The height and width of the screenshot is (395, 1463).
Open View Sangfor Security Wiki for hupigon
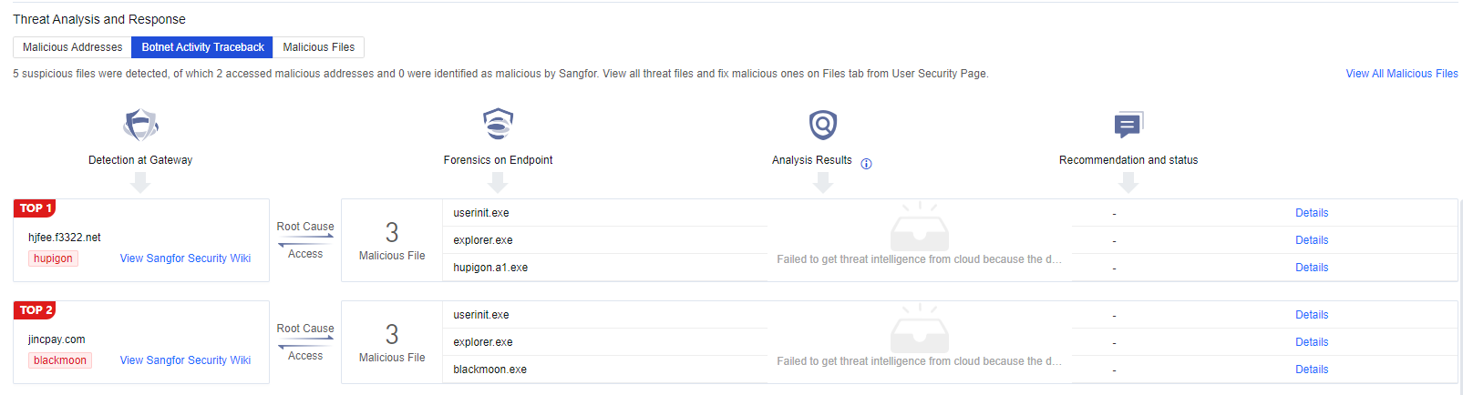(185, 258)
